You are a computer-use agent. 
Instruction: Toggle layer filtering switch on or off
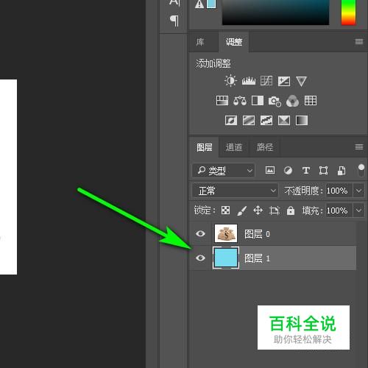(x=361, y=170)
